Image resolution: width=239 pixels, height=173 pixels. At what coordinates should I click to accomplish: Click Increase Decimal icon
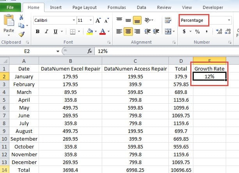pyautogui.click(x=219, y=32)
